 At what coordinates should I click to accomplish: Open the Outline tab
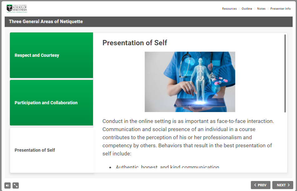point(247,8)
